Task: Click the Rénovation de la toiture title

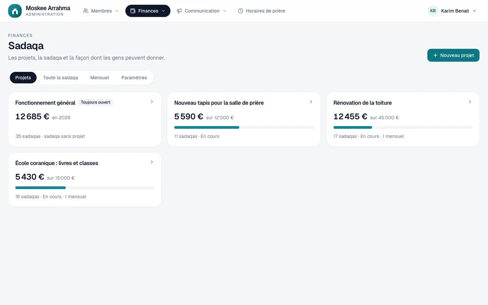Action: pos(363,103)
